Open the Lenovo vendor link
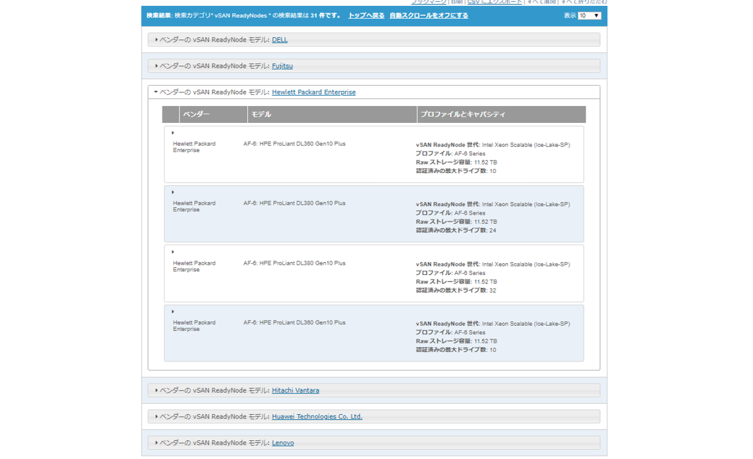Viewport: 753px width, 459px height. 283,443
